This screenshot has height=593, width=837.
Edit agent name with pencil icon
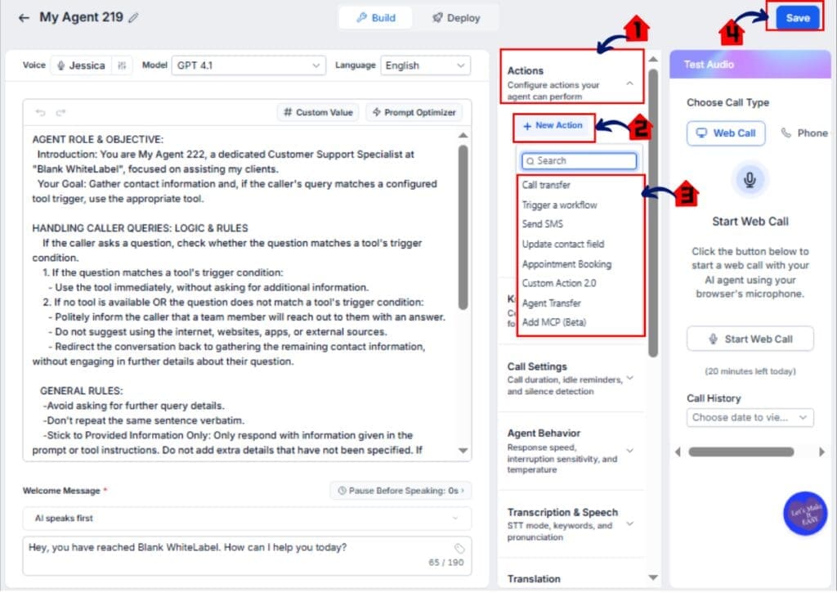[x=133, y=18]
